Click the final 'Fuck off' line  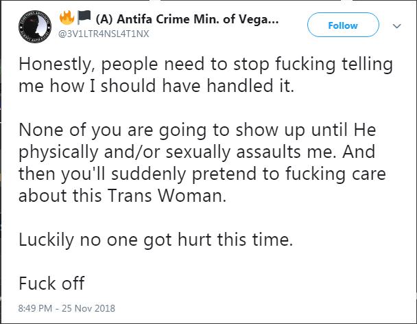pyautogui.click(x=51, y=283)
